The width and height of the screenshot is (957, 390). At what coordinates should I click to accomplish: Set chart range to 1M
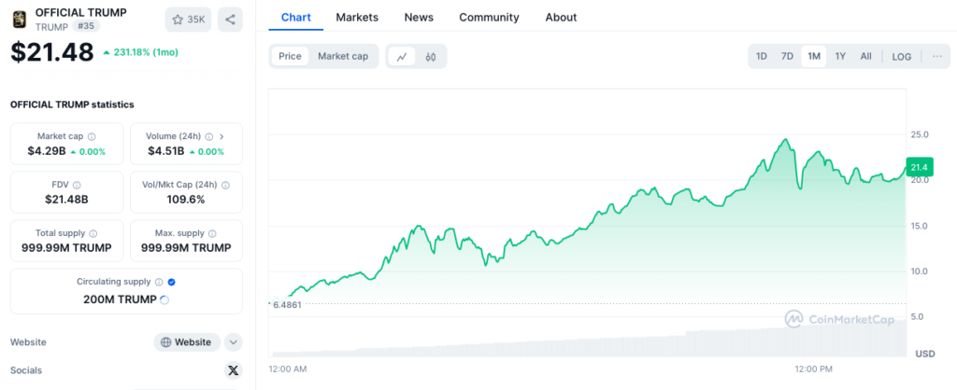coord(814,57)
